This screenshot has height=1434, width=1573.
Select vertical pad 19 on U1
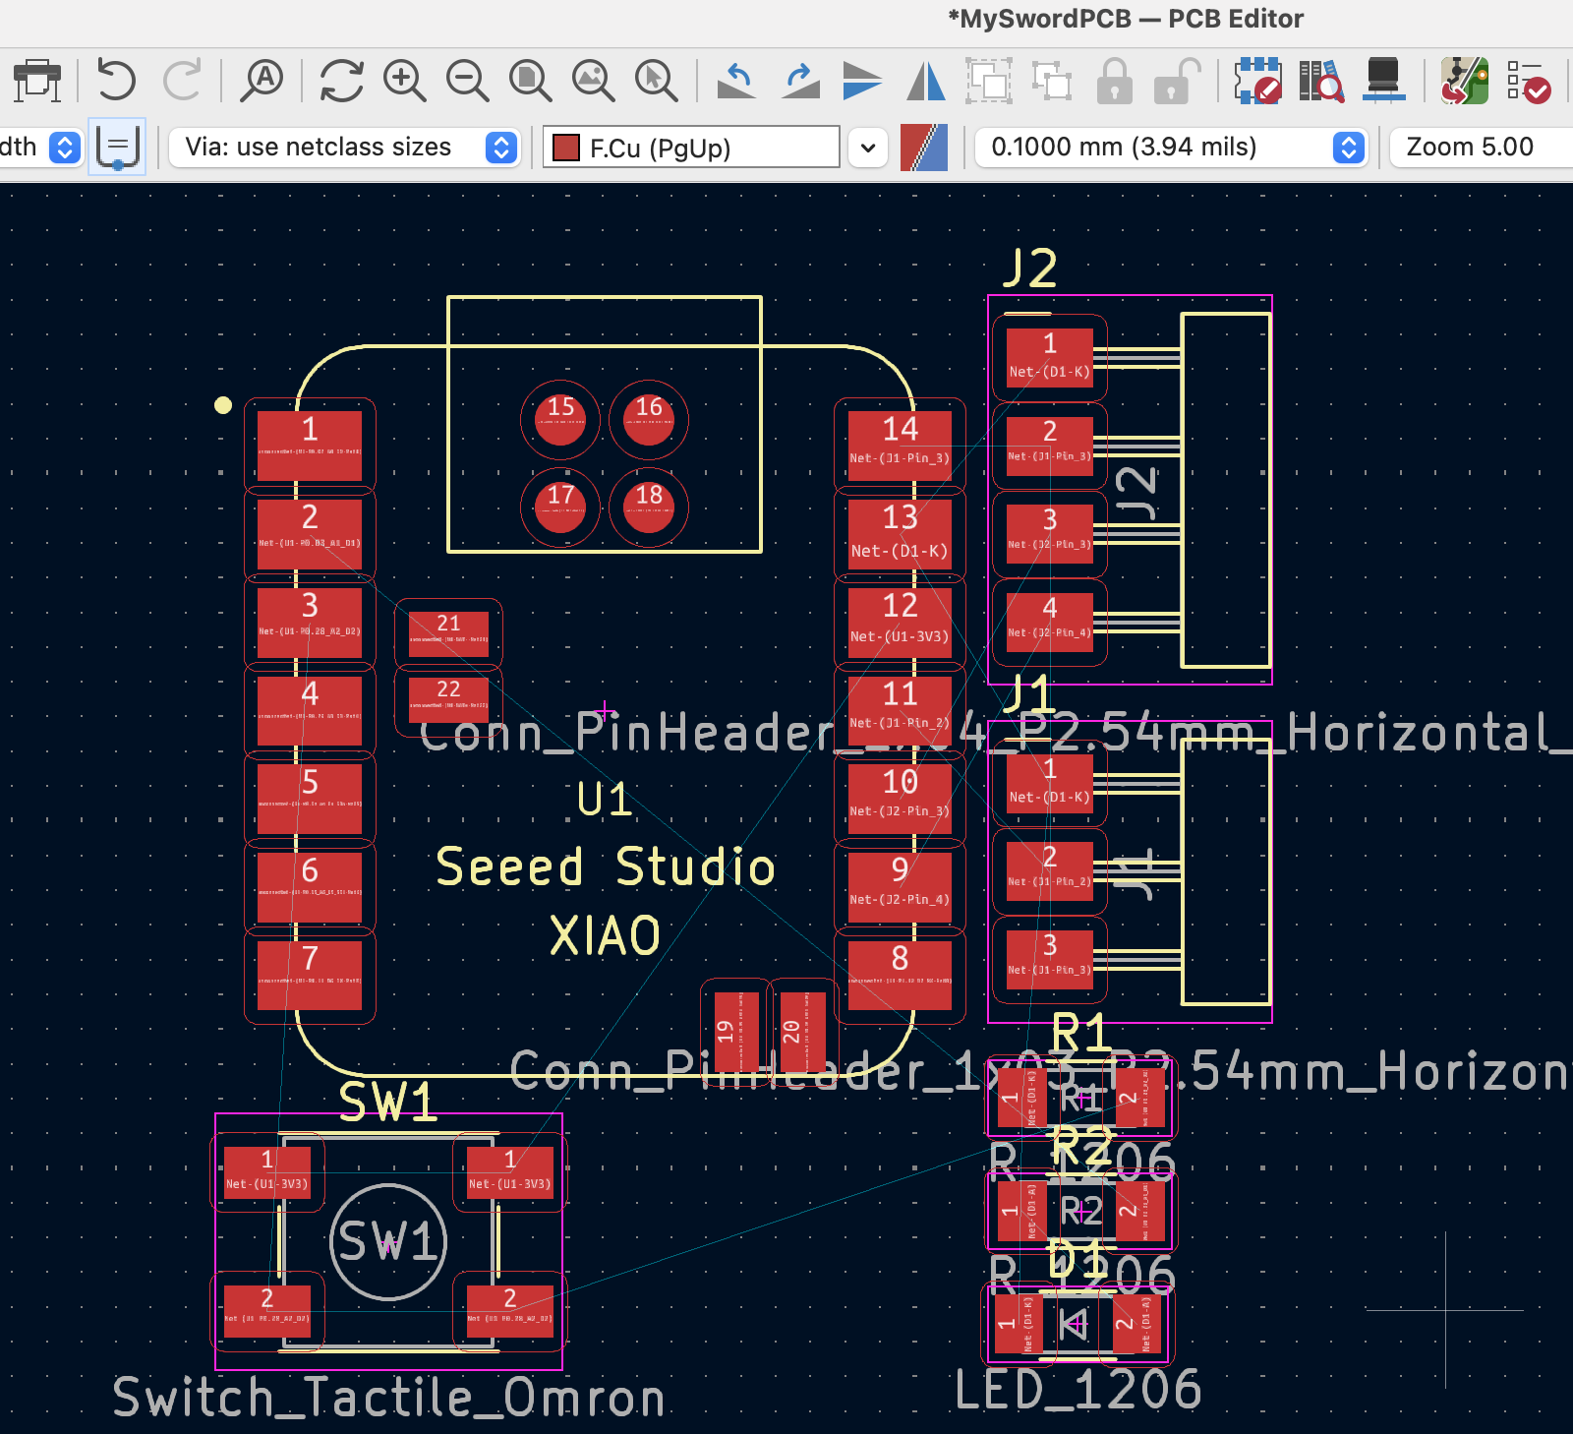[736, 1032]
